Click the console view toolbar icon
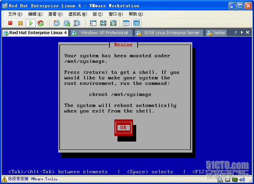This screenshot has height=184, width=254. click(x=136, y=23)
